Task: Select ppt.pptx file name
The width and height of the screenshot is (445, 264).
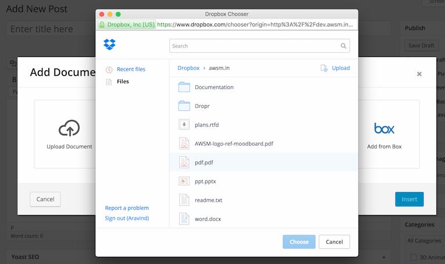Action: pos(205,182)
